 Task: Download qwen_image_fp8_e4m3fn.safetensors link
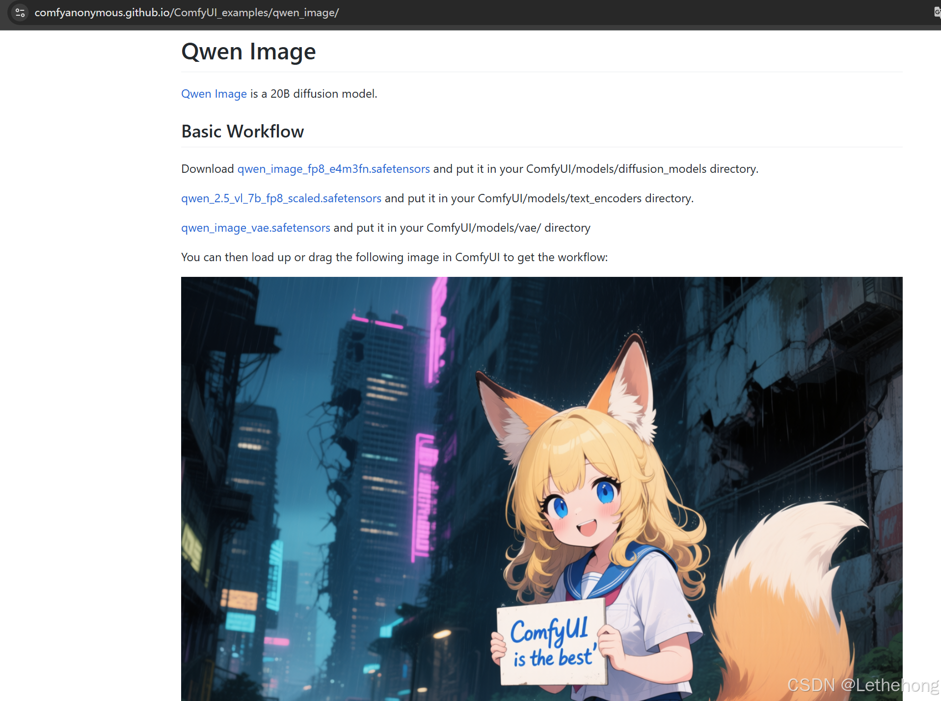[333, 169]
